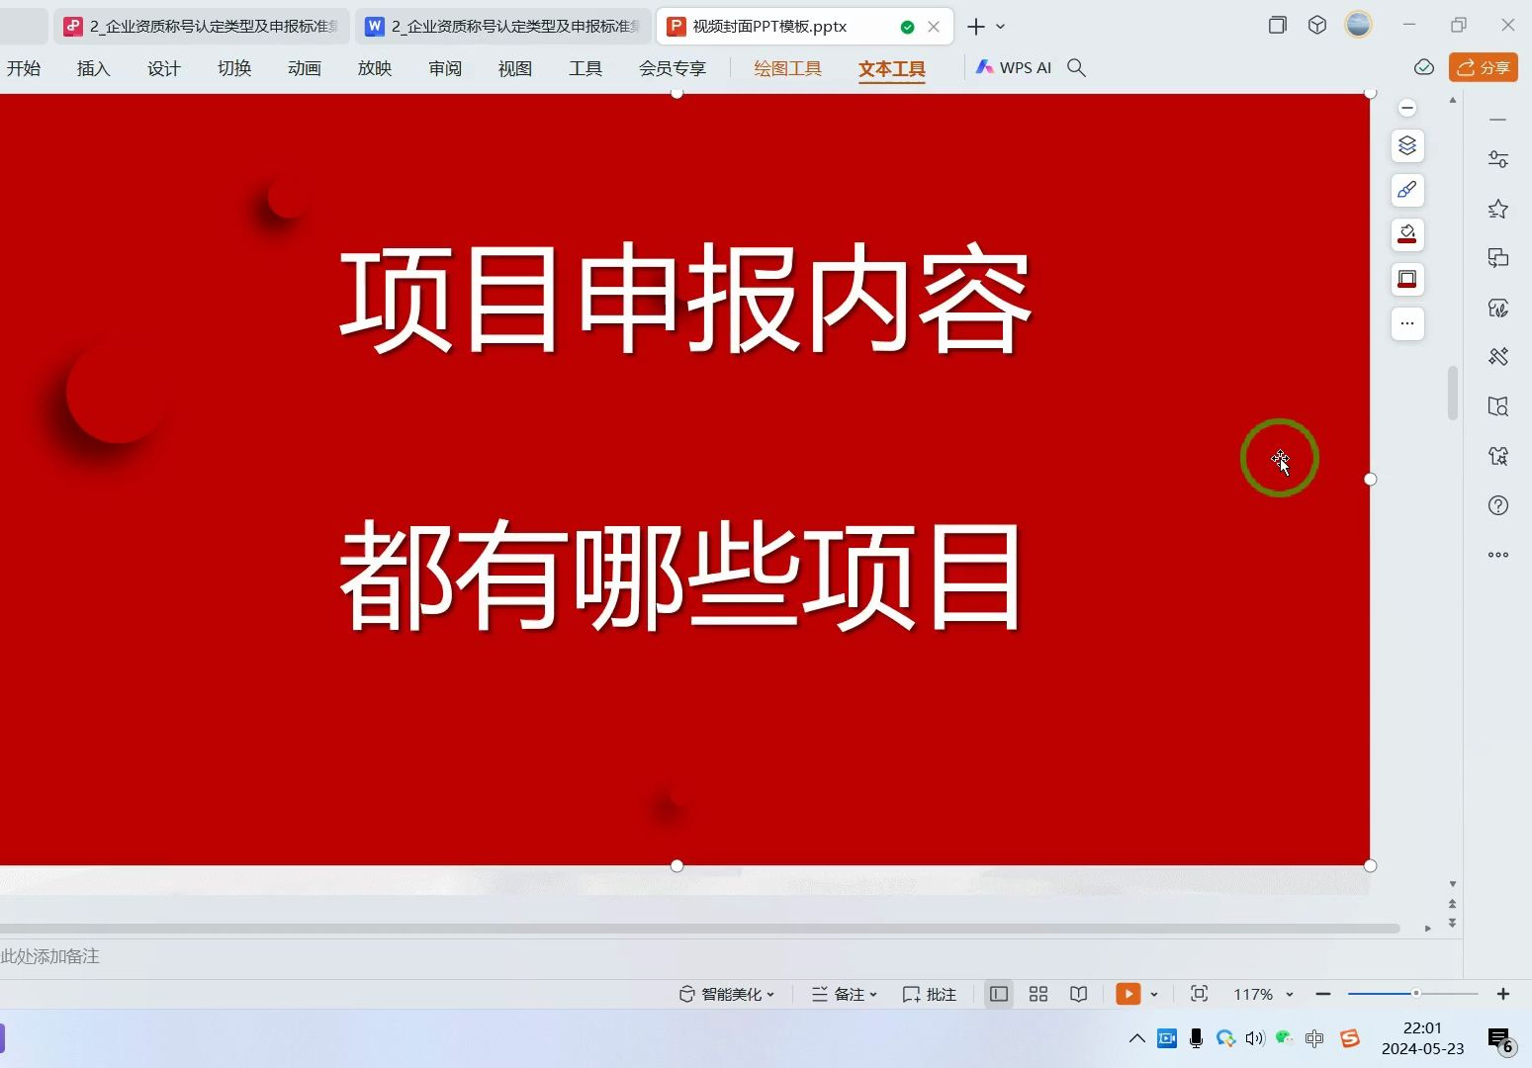1532x1068 pixels.
Task: Open the 放映 ribbon tab
Action: 375,68
